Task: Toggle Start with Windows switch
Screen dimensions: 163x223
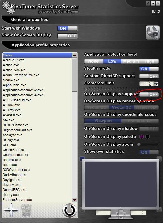Action: pyautogui.click(x=67, y=28)
